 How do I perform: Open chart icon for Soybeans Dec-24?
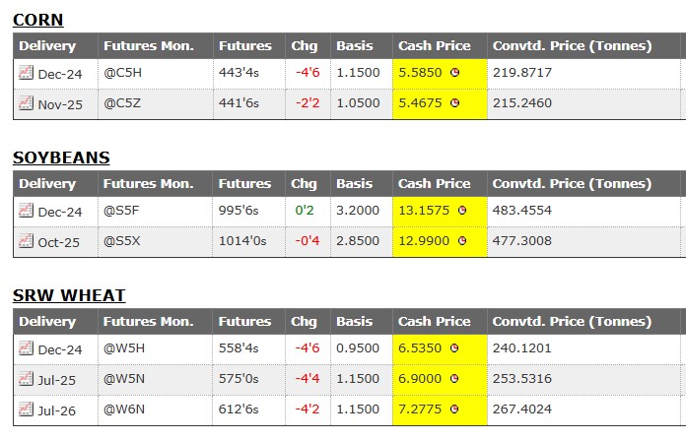click(27, 211)
